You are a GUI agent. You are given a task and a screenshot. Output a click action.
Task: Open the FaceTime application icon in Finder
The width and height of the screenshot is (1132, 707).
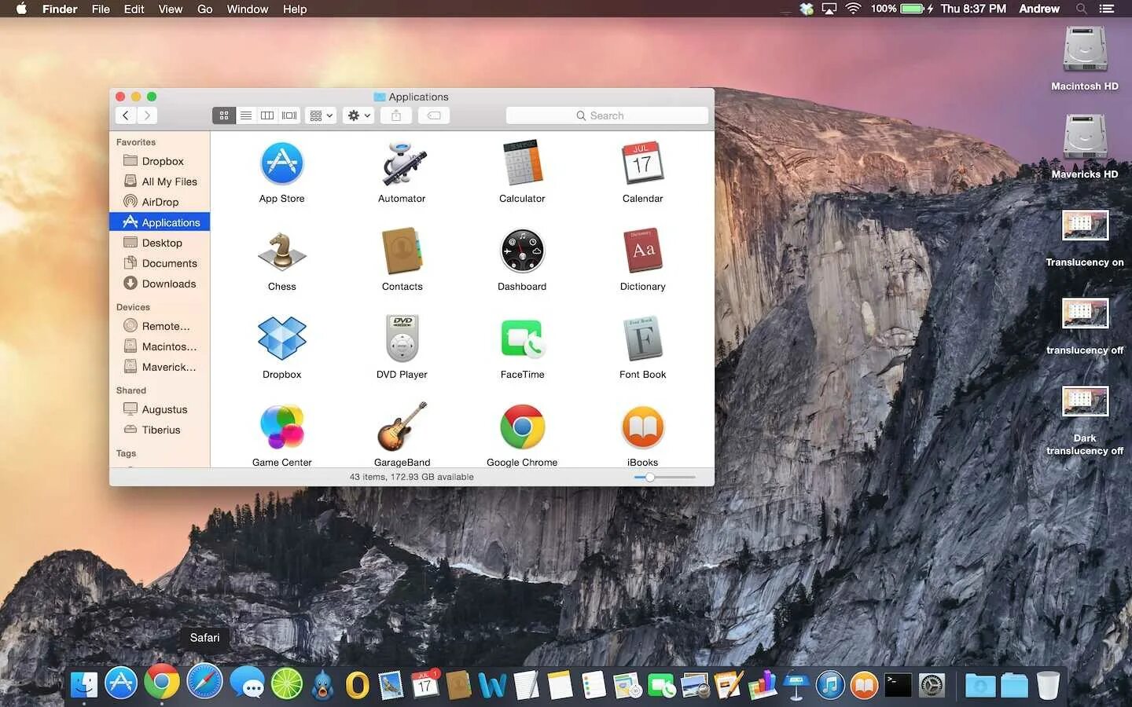click(522, 339)
